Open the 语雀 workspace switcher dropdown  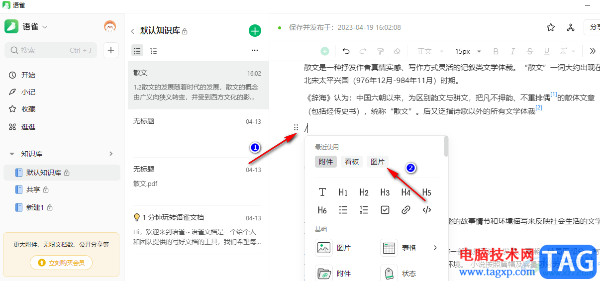point(35,27)
